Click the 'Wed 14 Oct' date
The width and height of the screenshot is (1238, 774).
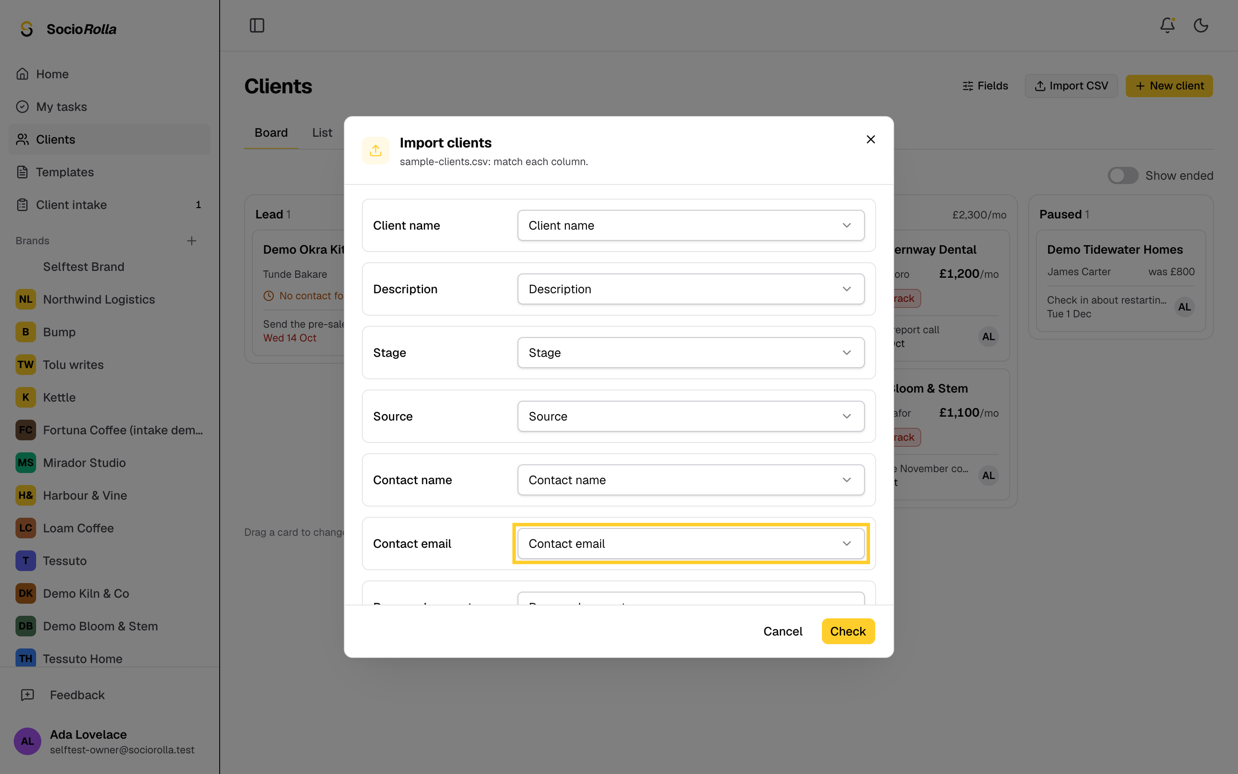click(x=290, y=338)
